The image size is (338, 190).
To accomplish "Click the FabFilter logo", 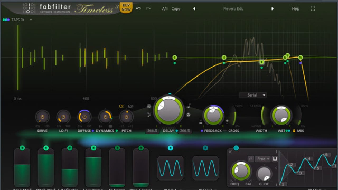I will (x=46, y=8).
